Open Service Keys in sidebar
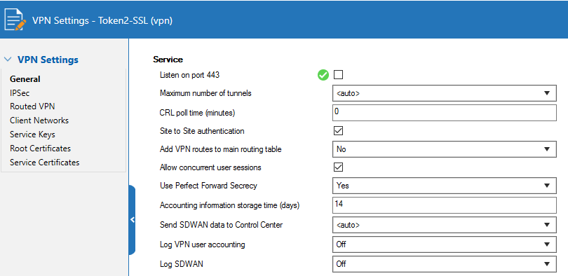The image size is (568, 276). tap(32, 134)
